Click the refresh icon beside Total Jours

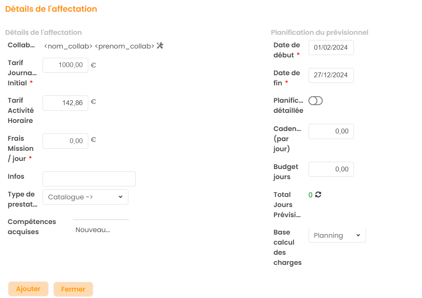[x=318, y=194]
